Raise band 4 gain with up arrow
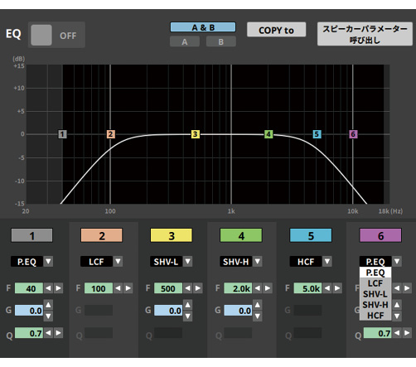This screenshot has height=367, width=416. (258, 305)
